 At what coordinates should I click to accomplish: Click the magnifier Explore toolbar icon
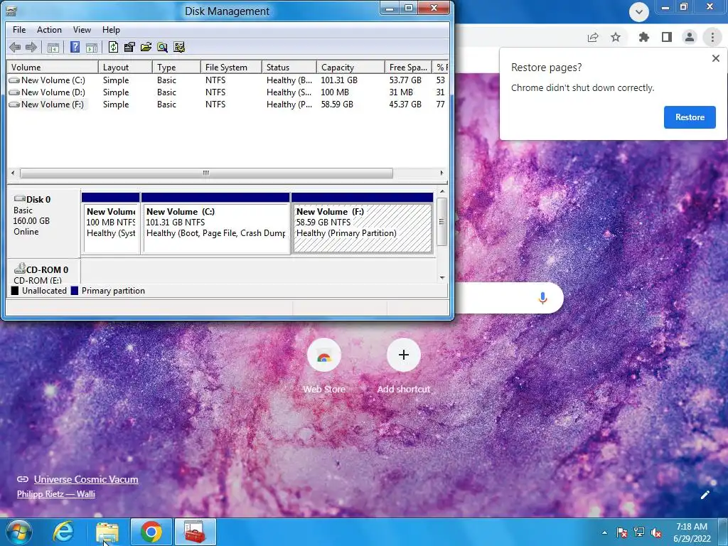(x=162, y=47)
